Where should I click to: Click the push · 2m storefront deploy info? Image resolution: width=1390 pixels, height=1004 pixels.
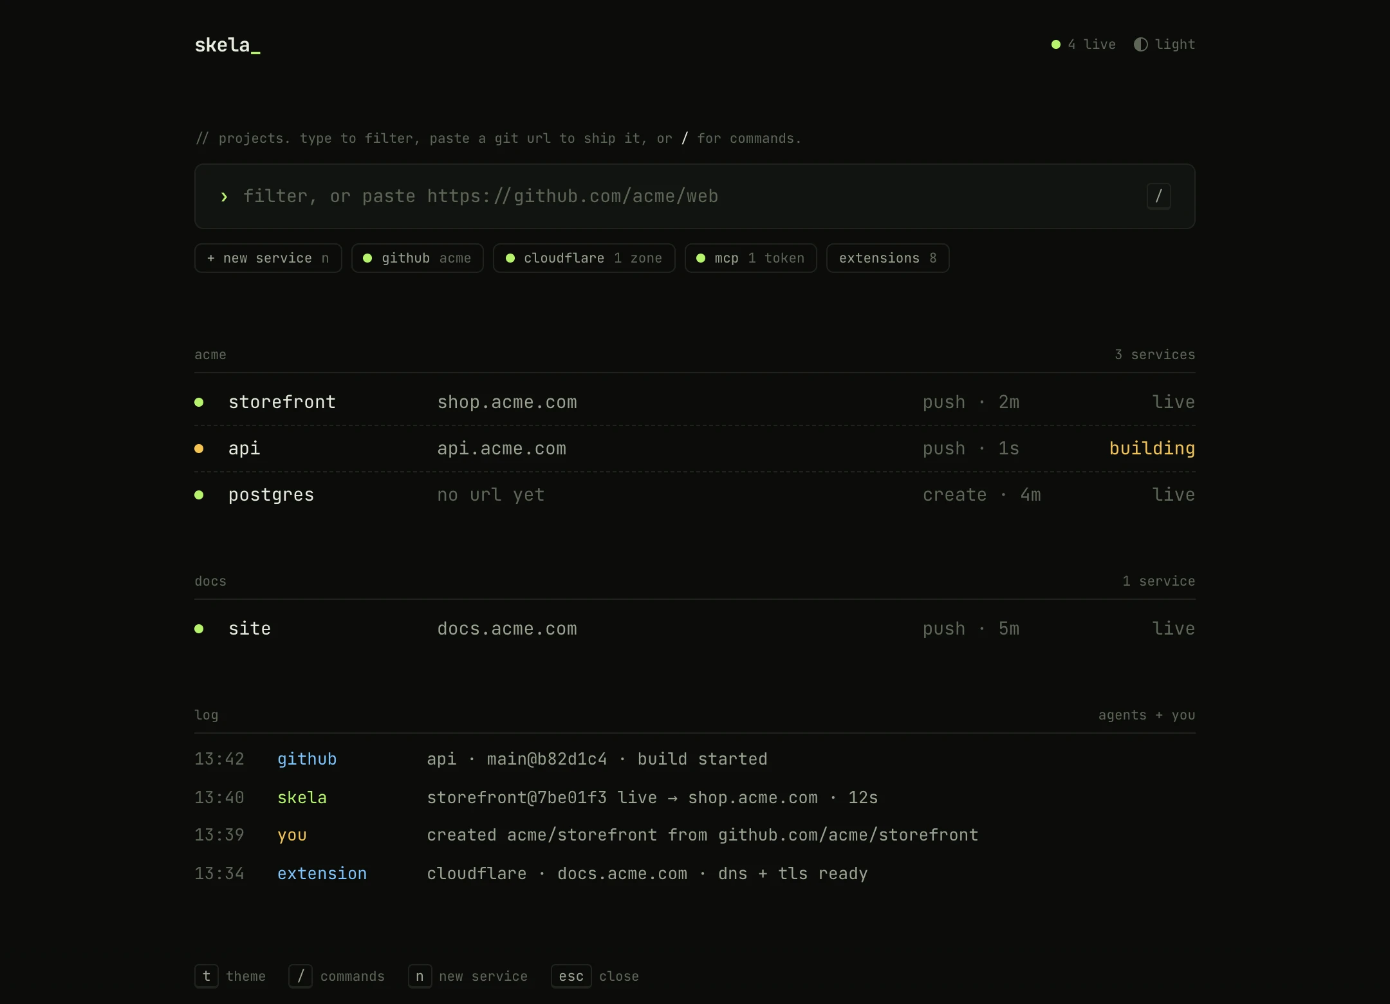pos(971,402)
